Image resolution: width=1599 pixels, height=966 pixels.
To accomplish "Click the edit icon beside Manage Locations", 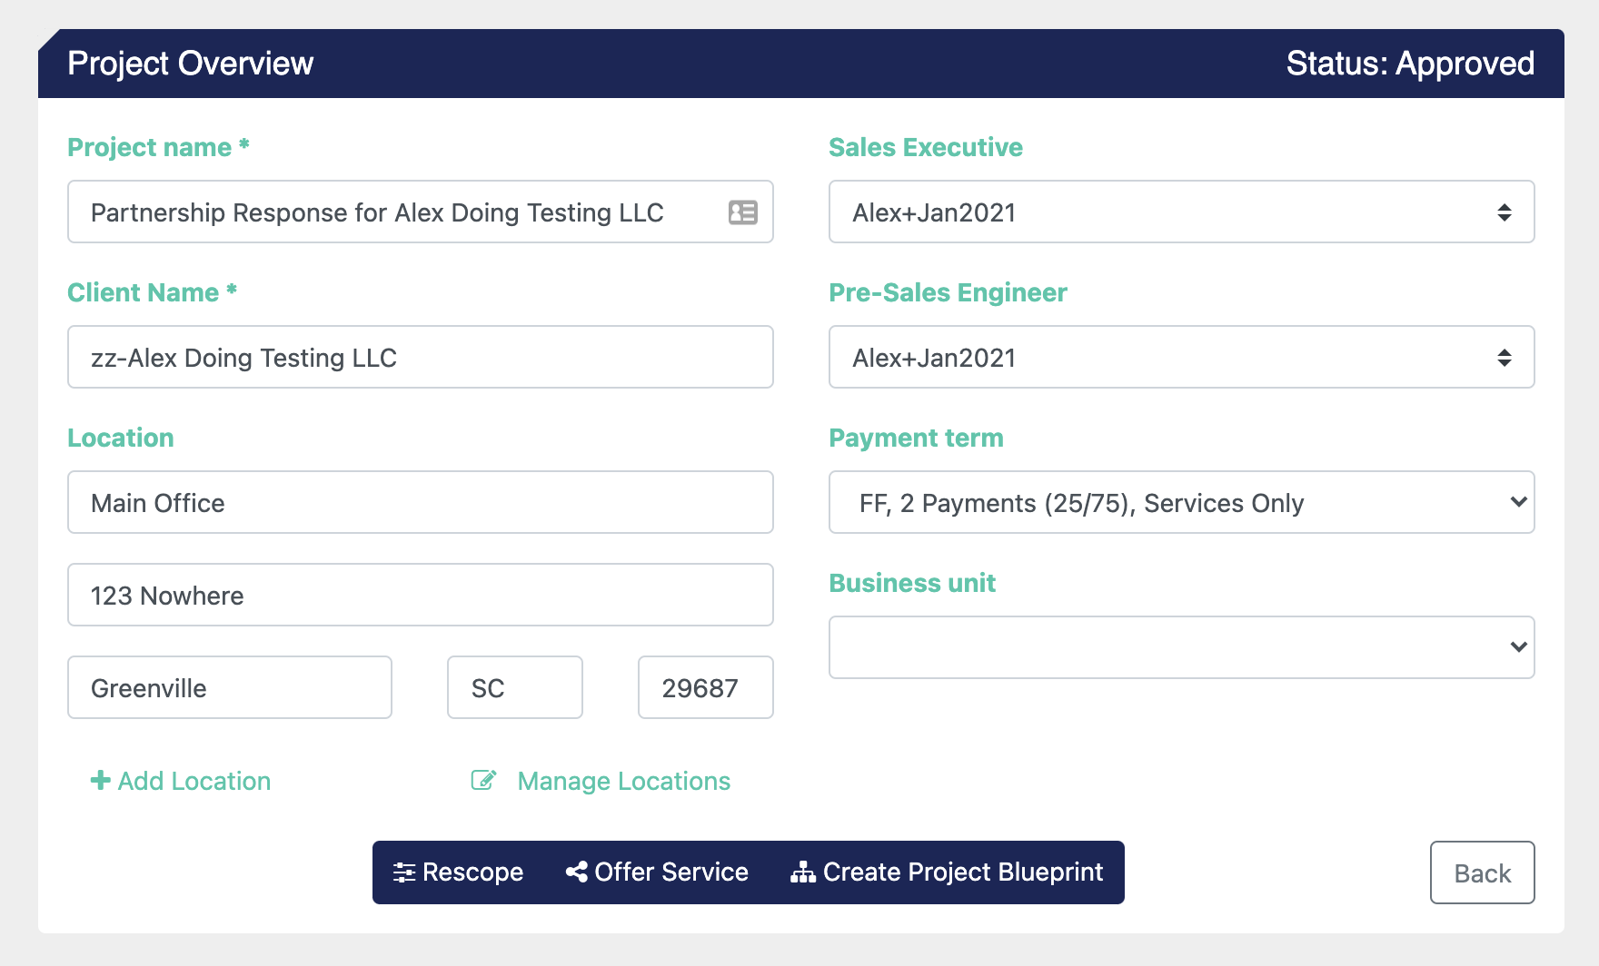I will click(483, 781).
